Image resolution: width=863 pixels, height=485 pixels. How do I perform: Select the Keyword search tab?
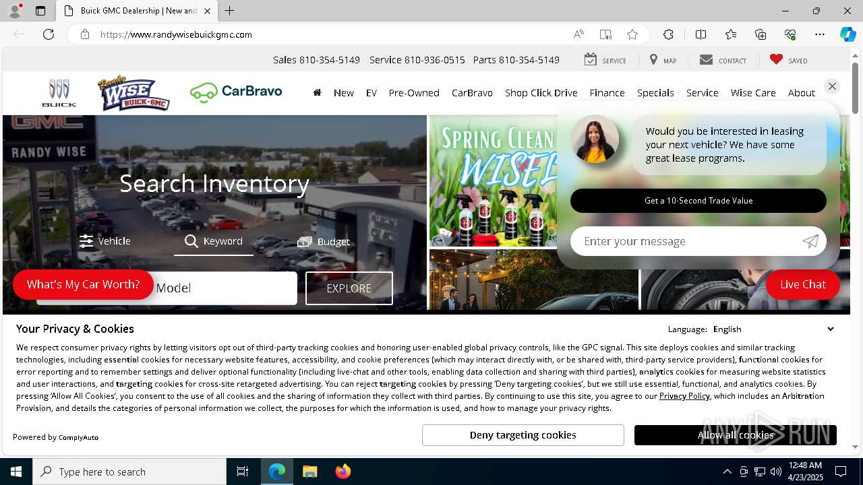tap(214, 241)
